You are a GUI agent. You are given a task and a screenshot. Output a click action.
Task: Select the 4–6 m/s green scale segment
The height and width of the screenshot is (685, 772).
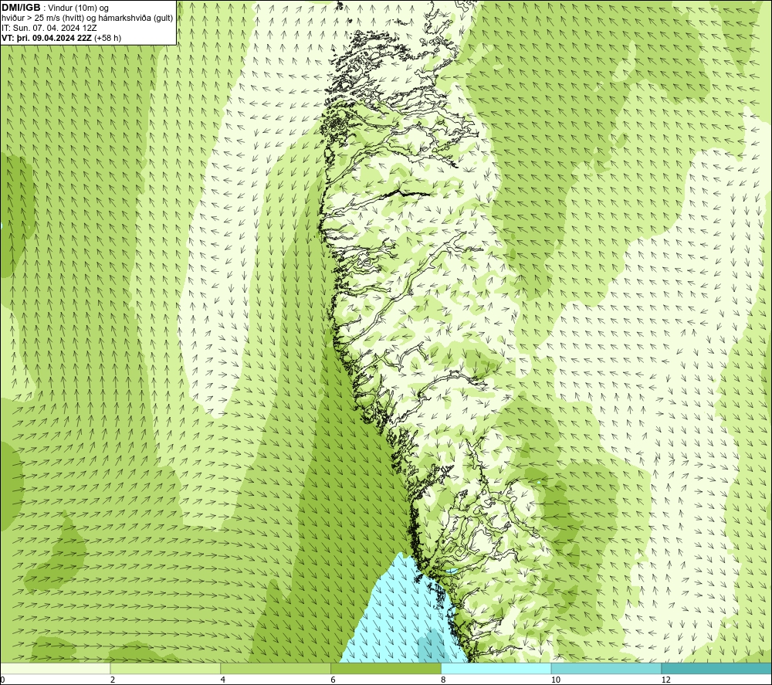click(x=276, y=669)
